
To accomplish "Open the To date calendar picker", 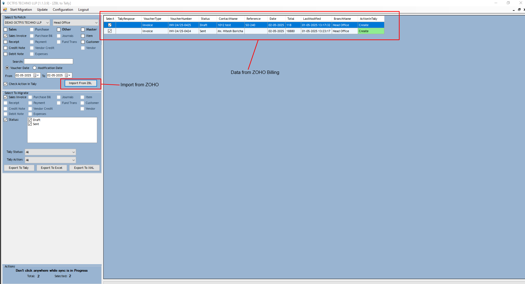I will click(67, 75).
